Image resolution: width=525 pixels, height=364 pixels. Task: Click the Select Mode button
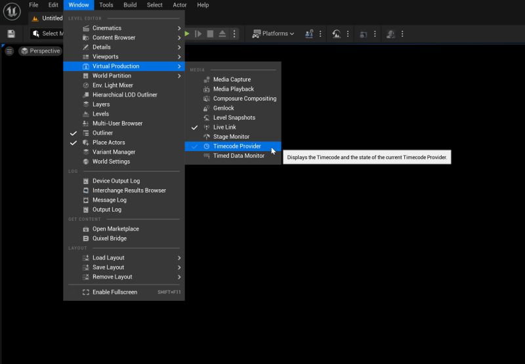click(x=47, y=34)
